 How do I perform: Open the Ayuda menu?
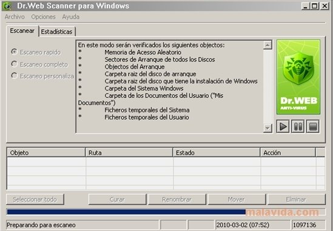click(x=71, y=17)
